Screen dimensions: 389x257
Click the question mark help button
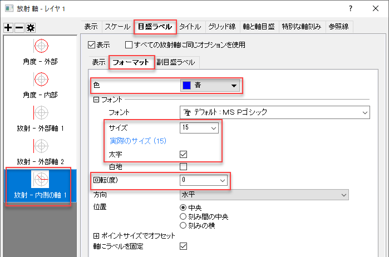350,8
